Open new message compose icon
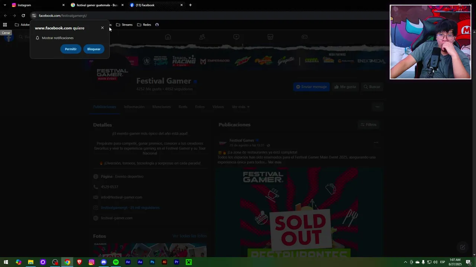The image size is (476, 267). point(463,247)
